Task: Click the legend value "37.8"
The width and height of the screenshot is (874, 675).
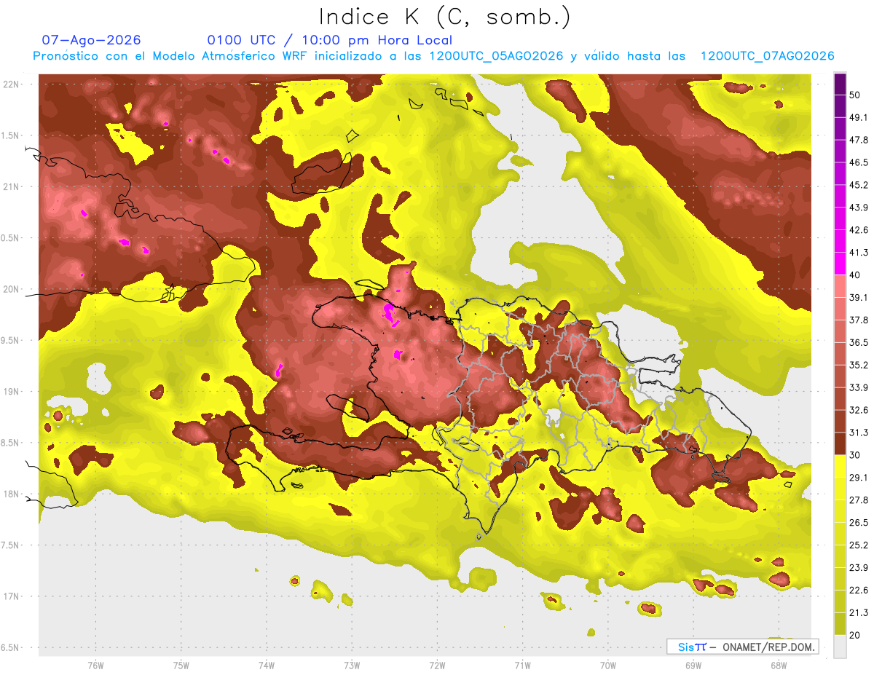Action: tap(859, 320)
